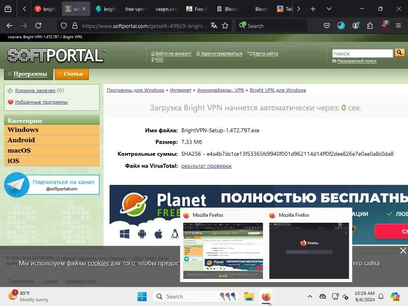Screen dimensions: 408x306
Task: Open Firefox View icon in tab bar
Action: coord(8,9)
